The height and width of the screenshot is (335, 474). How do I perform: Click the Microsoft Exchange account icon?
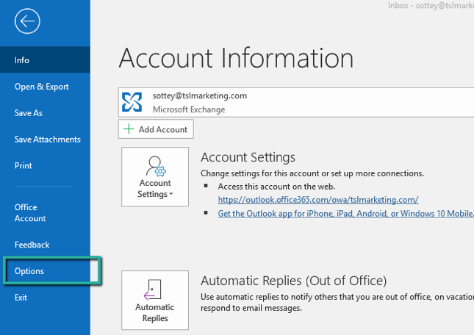[x=132, y=102]
